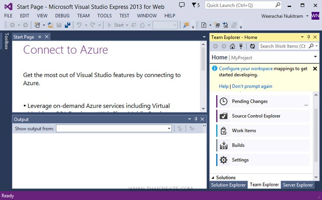322x200 pixels.
Task: Close the Start Page tab
Action: pos(47,37)
